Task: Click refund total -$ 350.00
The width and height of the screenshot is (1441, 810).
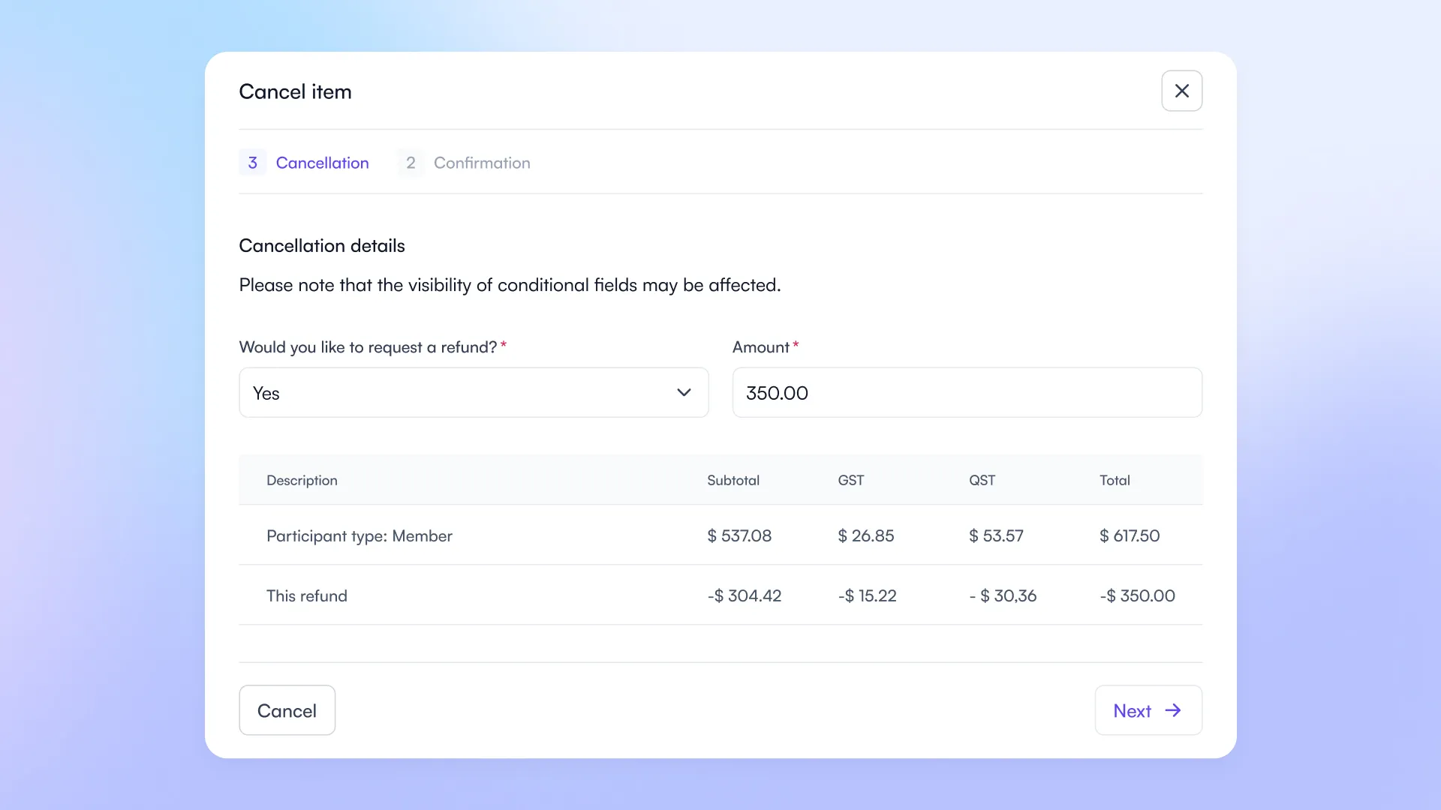Action: click(x=1138, y=595)
